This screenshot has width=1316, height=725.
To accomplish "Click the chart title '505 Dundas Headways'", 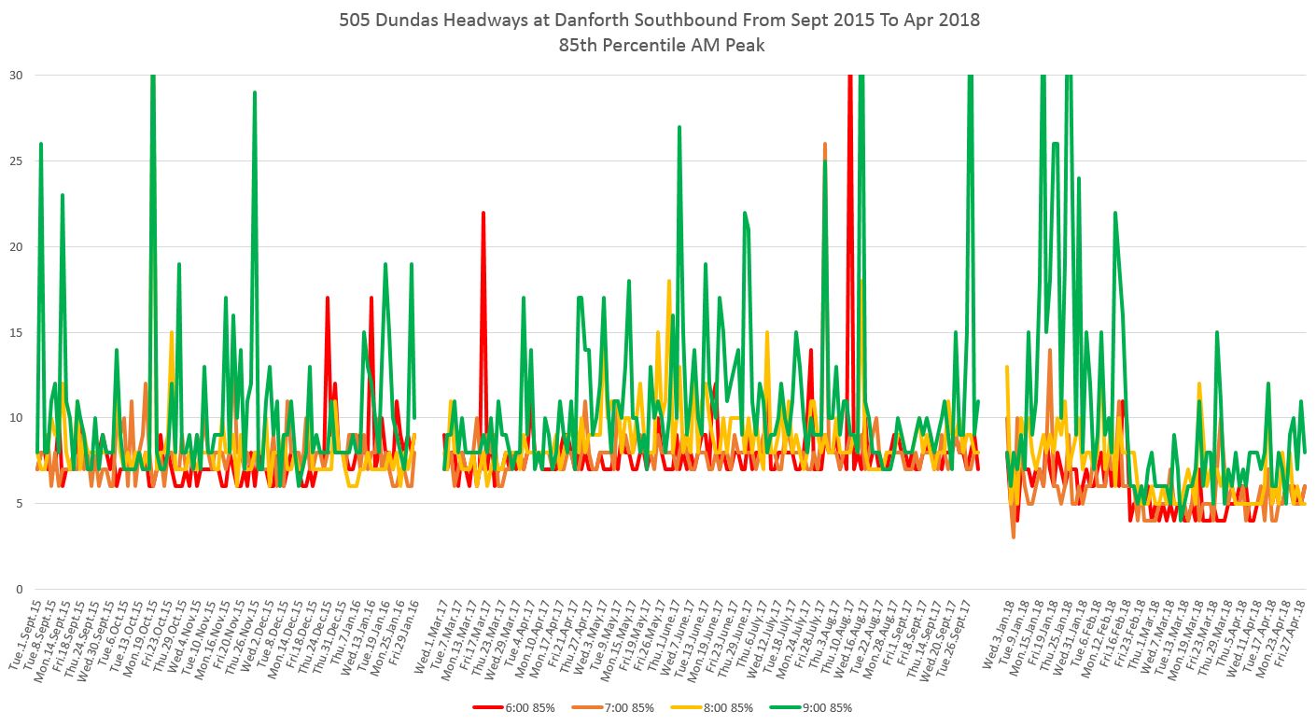I will click(x=657, y=20).
